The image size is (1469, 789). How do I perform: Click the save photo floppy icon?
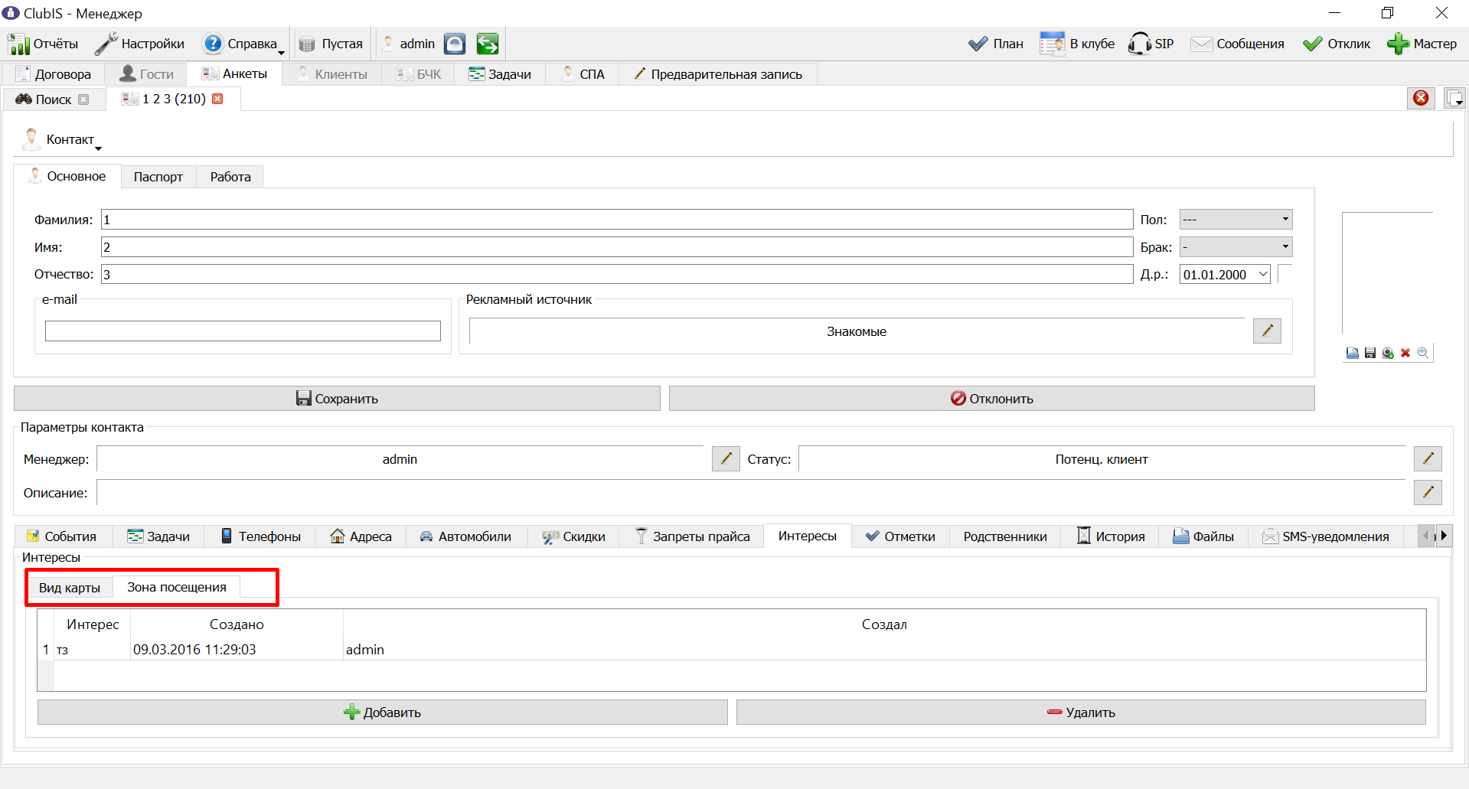click(x=1370, y=353)
